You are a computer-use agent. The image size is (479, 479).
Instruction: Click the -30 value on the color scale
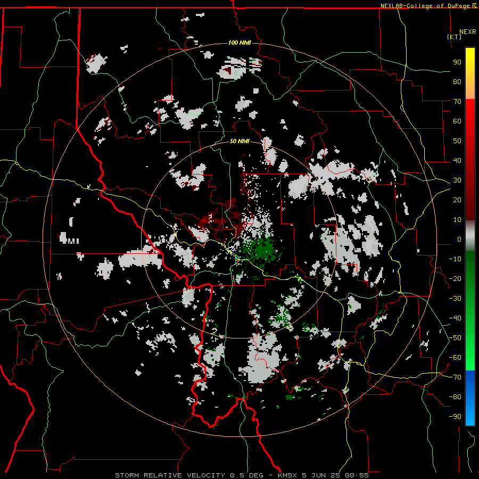pos(455,299)
